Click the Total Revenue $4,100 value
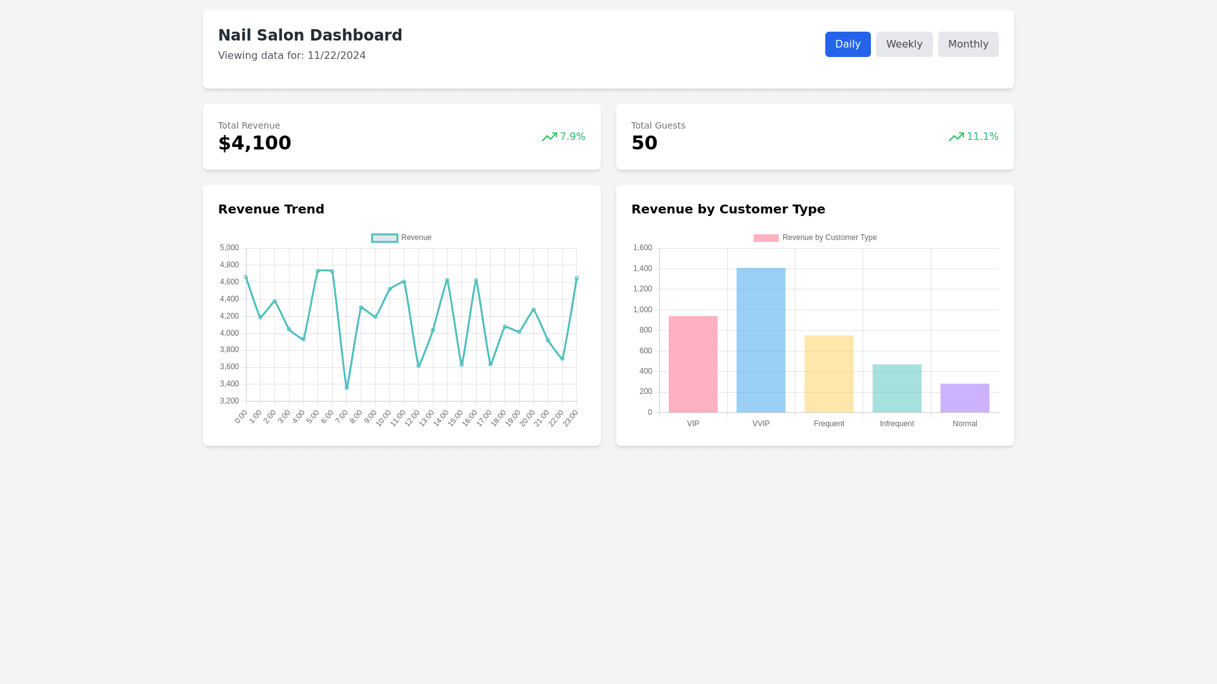The width and height of the screenshot is (1217, 684). [x=255, y=143]
